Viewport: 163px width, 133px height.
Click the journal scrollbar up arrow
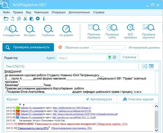[x=156, y=106]
